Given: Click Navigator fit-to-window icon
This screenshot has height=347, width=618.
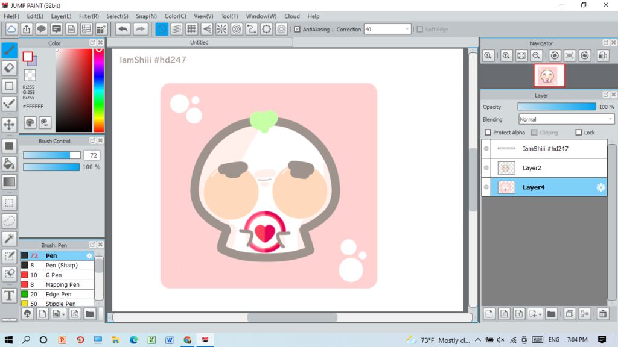Looking at the screenshot, I should pos(521,55).
